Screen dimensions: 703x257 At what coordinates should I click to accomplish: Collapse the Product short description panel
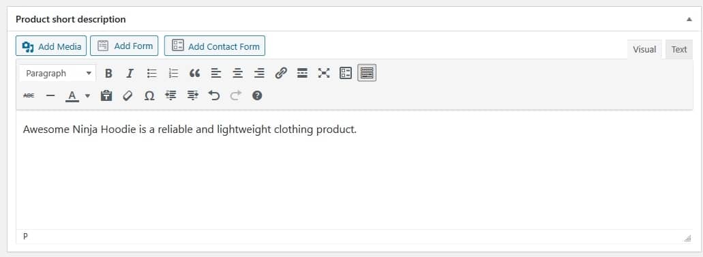(689, 19)
